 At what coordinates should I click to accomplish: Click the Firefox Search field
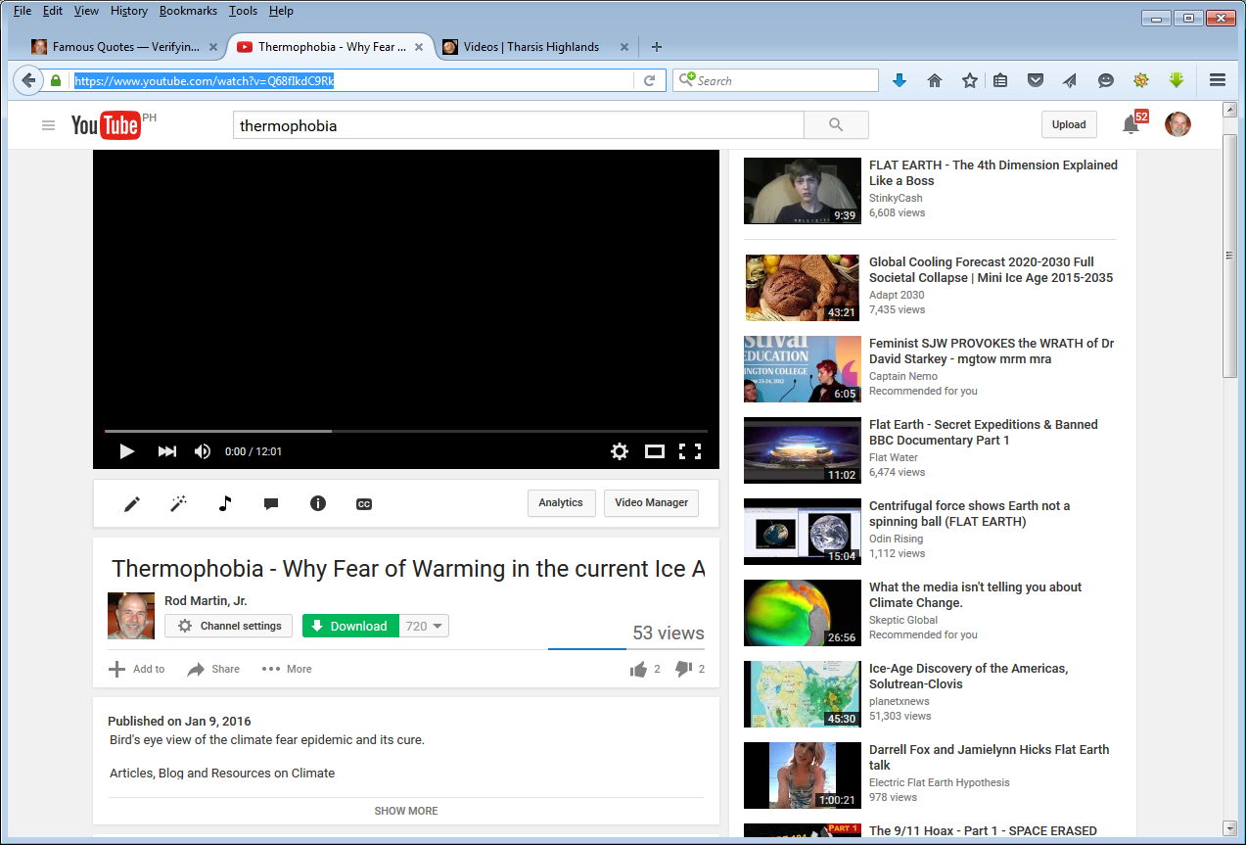tap(775, 80)
